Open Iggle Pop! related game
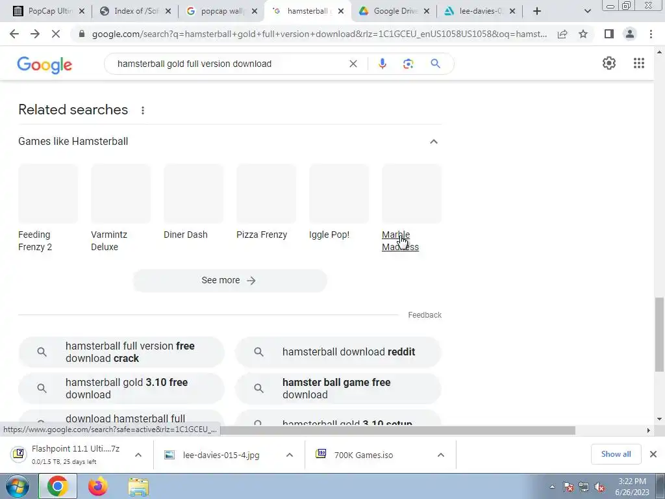 [329, 235]
